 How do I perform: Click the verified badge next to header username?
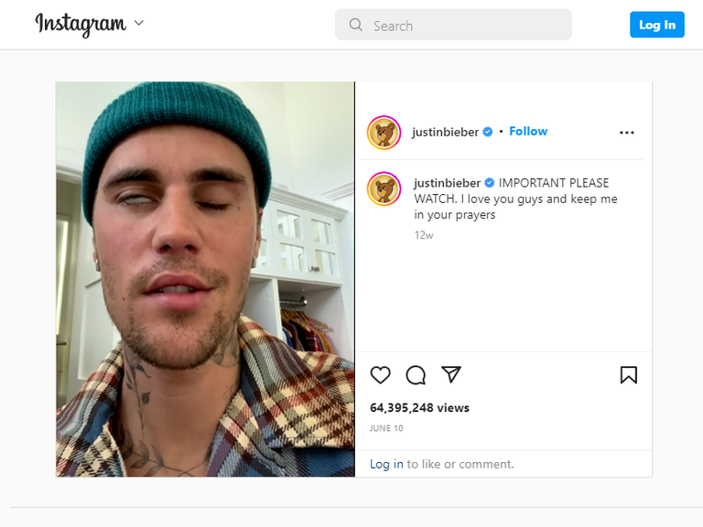tap(488, 132)
